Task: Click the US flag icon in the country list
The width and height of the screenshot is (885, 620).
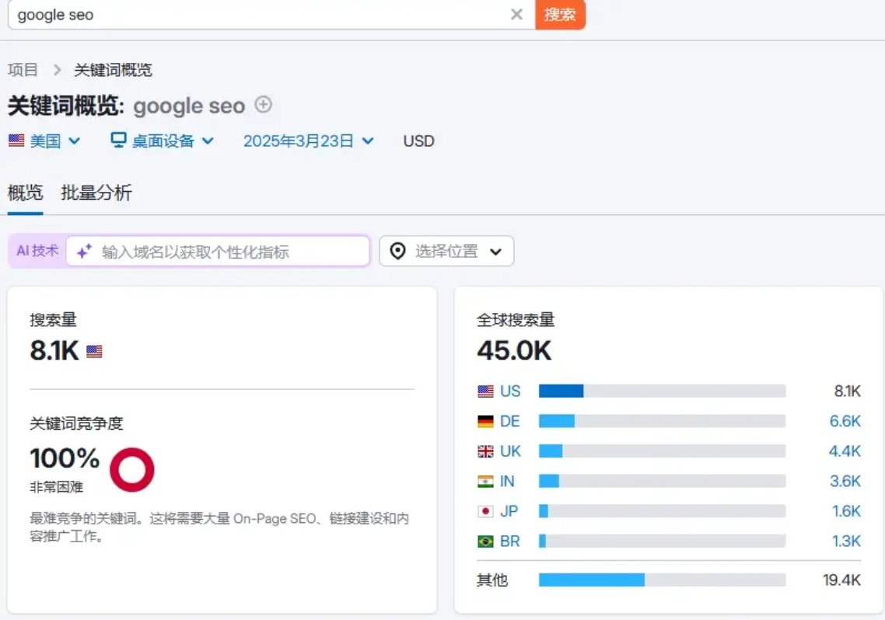Action: coord(485,391)
